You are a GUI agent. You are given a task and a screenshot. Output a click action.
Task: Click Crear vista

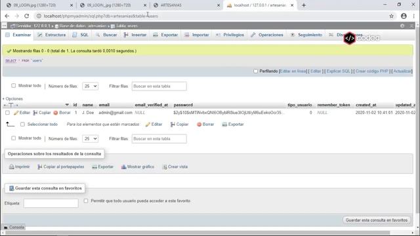[175, 167]
